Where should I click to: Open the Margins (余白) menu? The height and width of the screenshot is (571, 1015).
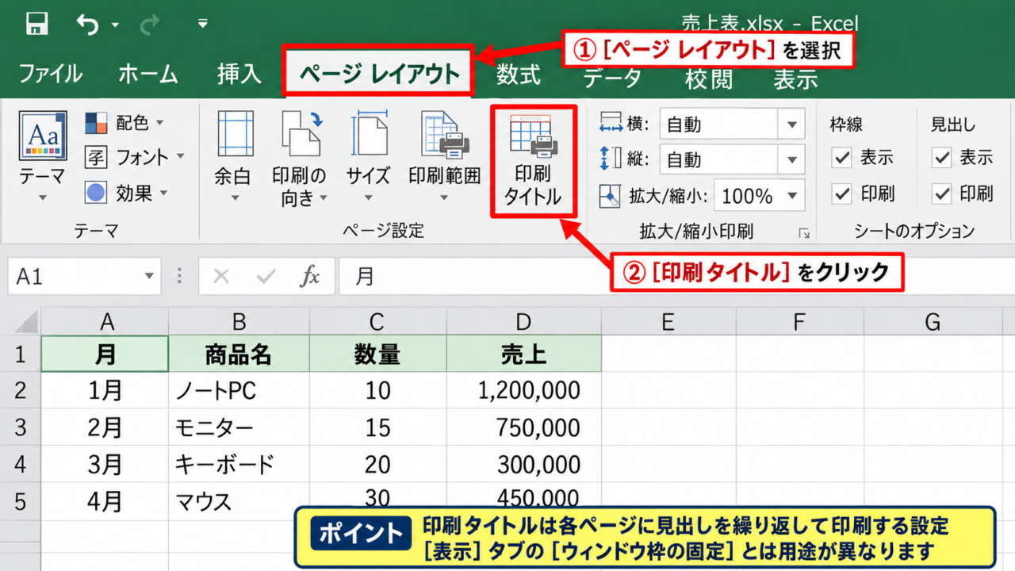234,156
